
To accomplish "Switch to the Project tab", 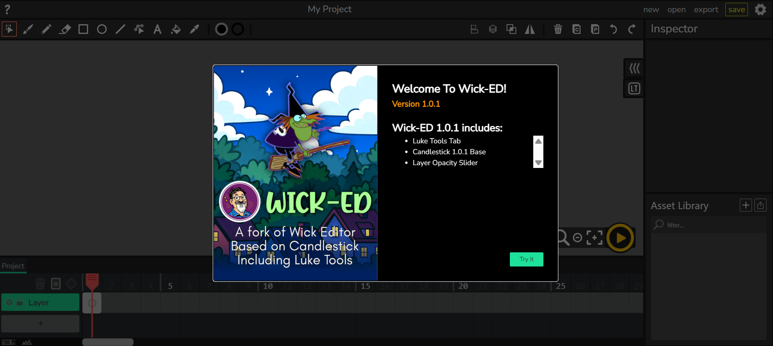I will coord(13,266).
